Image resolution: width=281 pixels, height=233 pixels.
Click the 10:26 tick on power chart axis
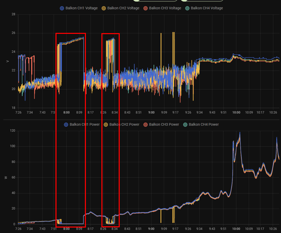tap(273, 229)
